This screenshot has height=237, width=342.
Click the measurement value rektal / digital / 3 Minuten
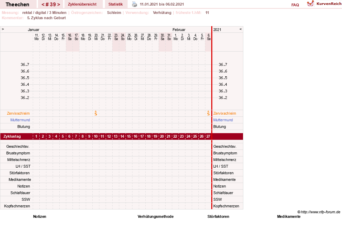(x=44, y=13)
